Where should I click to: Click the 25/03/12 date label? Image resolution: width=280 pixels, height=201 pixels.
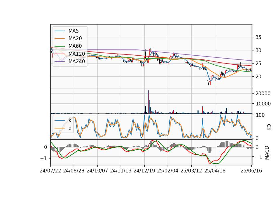pyautogui.click(x=191, y=171)
